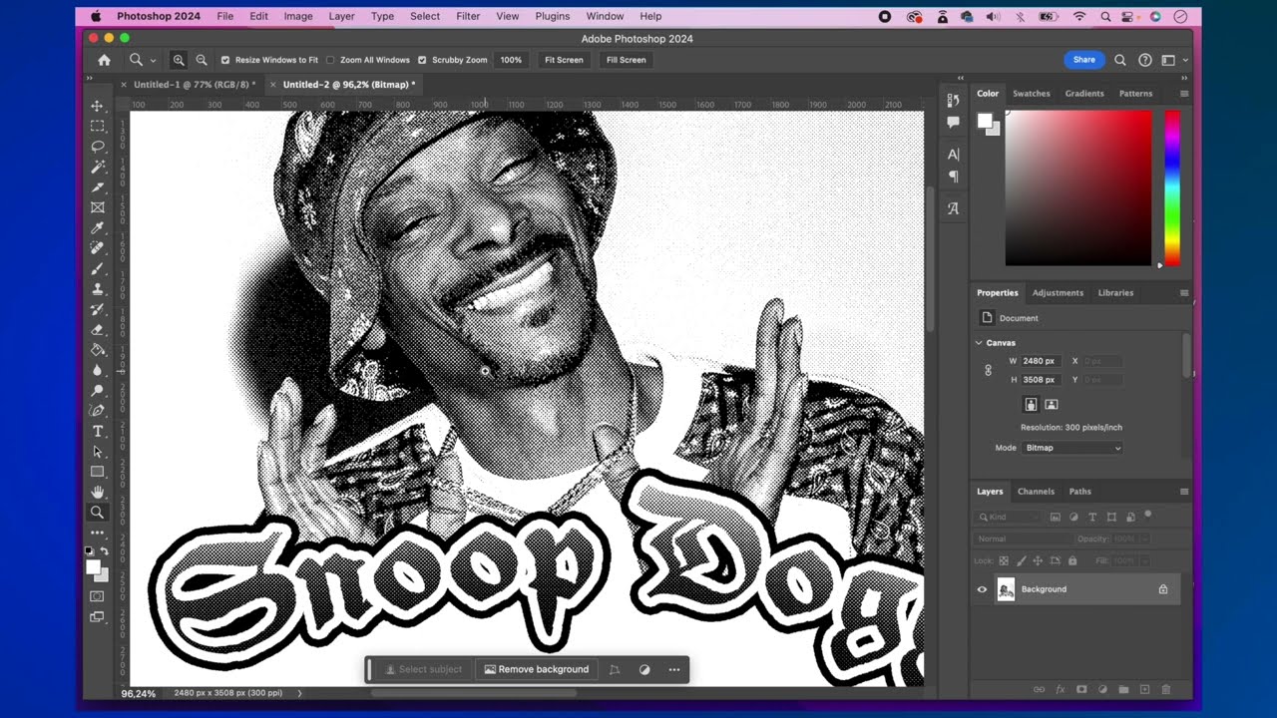Hide the Background layer eye icon
Screen dimensions: 1277x718
point(982,589)
